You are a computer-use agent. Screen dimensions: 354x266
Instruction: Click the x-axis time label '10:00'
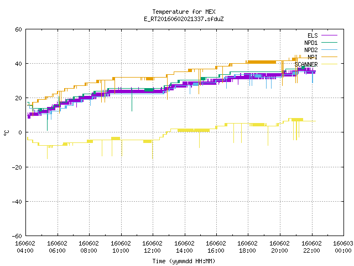click(121, 250)
